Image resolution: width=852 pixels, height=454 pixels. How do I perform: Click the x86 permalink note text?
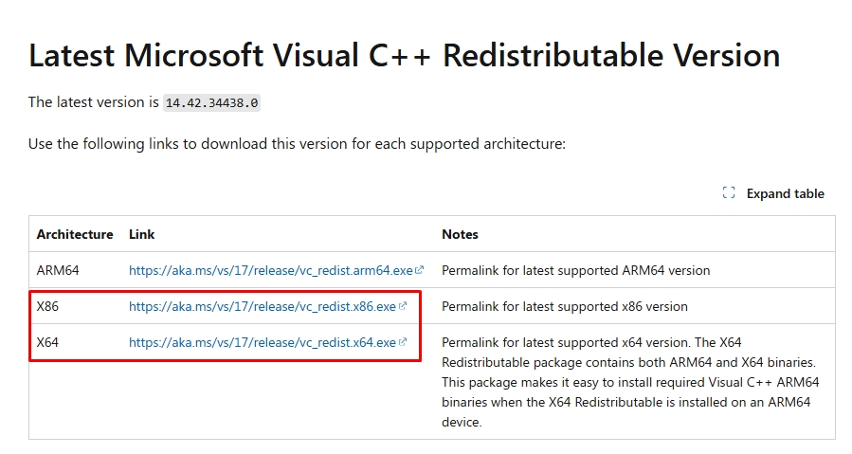point(565,306)
